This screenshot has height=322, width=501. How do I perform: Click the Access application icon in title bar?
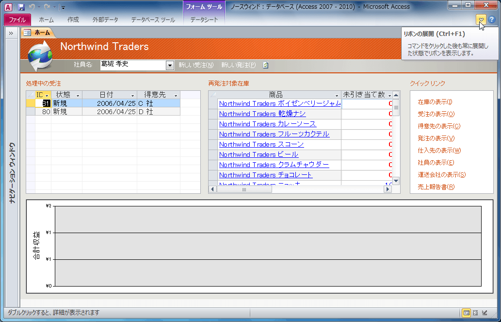[x=9, y=7]
